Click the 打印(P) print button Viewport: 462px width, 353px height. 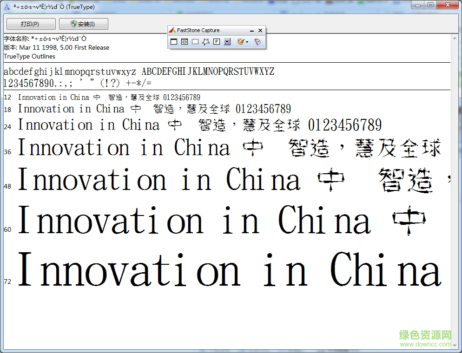[x=31, y=24]
